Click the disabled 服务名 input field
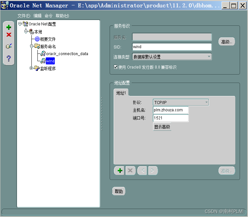This screenshot has width=248, height=217. [172, 37]
